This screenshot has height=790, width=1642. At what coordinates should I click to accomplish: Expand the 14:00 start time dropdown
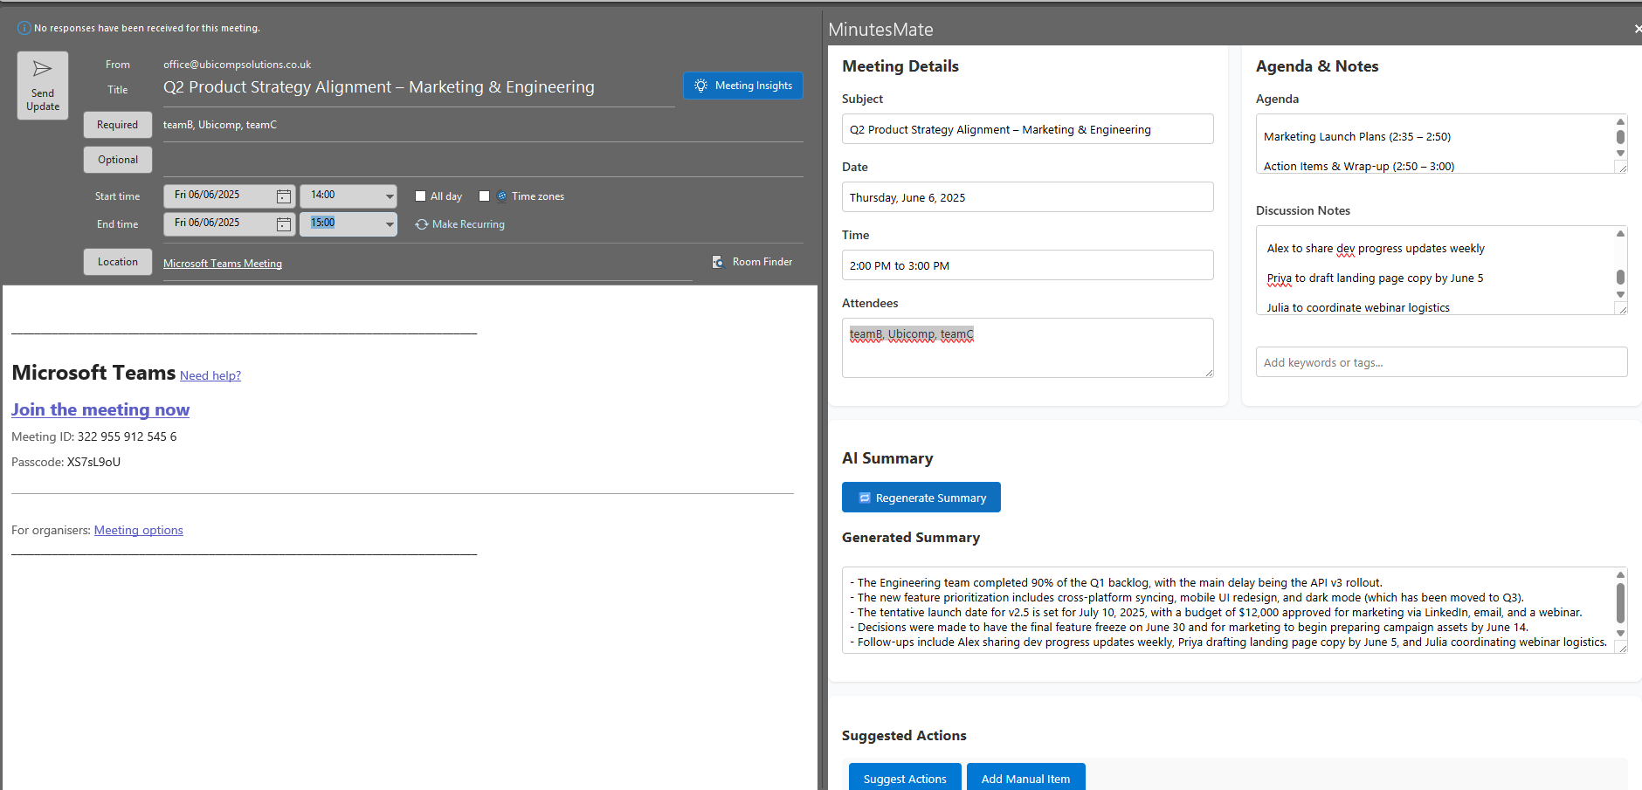pyautogui.click(x=390, y=196)
